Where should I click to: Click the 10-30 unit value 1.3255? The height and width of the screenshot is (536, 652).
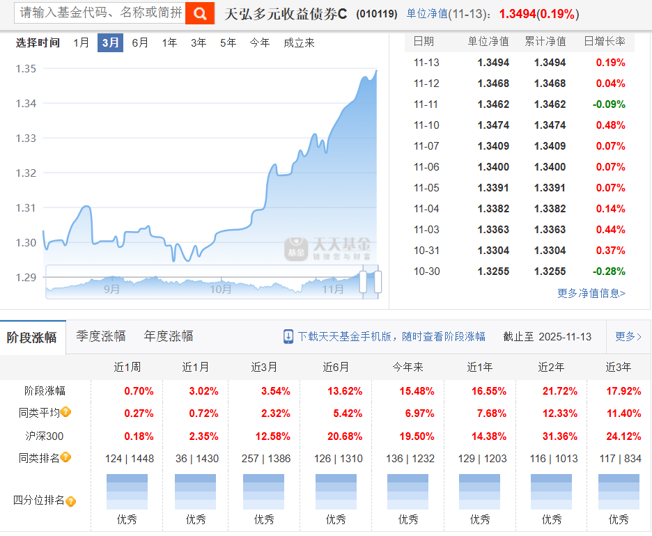pos(494,271)
